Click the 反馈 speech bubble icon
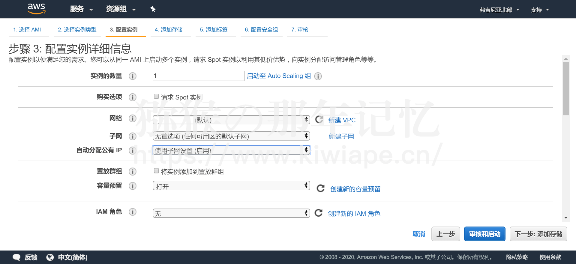The image size is (576, 264). click(x=16, y=257)
